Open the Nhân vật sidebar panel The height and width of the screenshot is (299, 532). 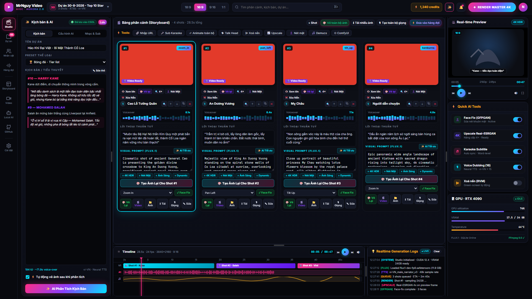(x=9, y=53)
